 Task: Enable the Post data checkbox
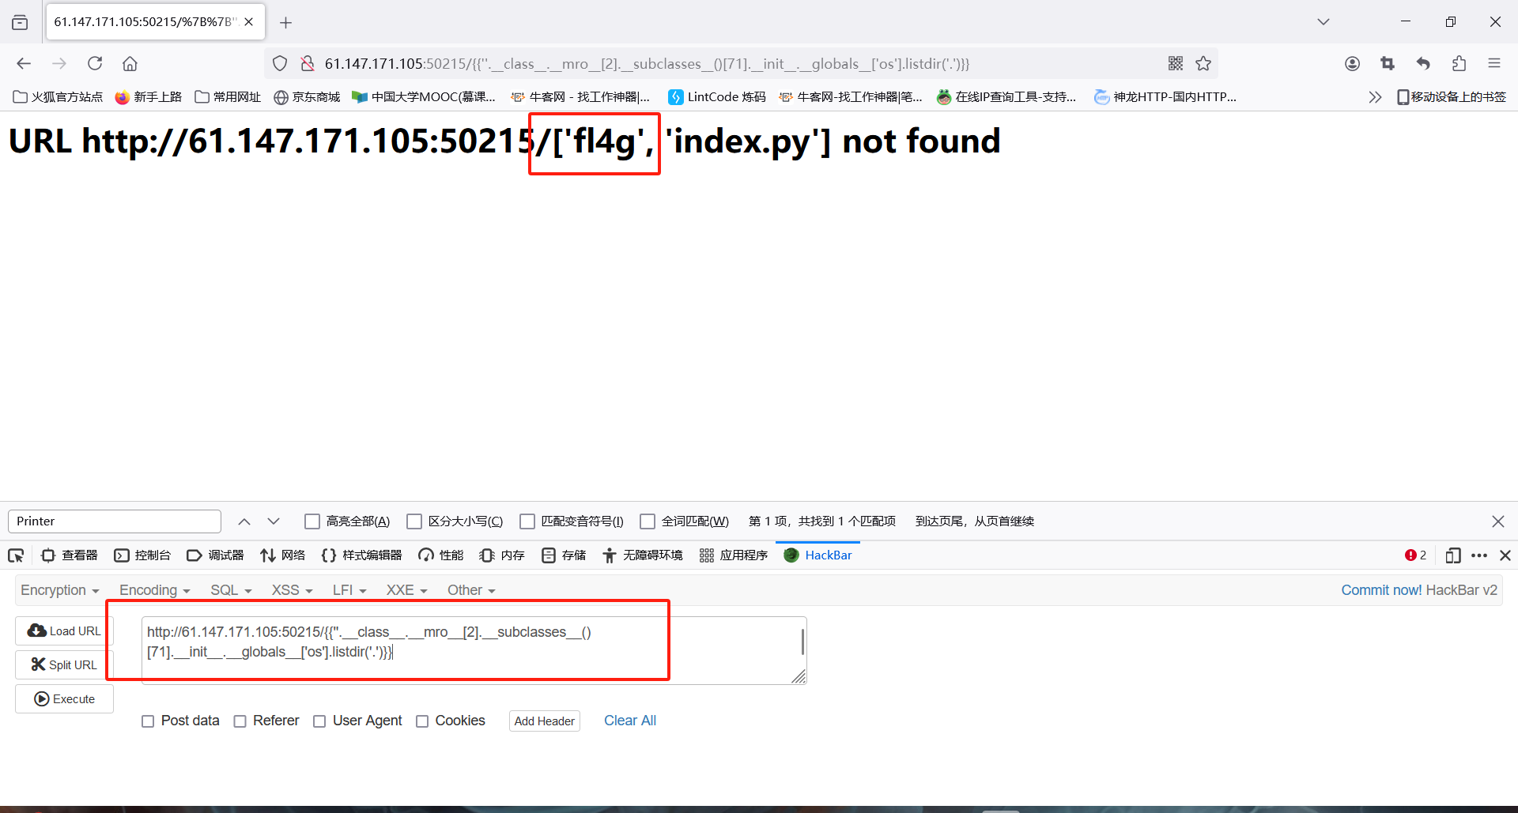[x=148, y=721]
